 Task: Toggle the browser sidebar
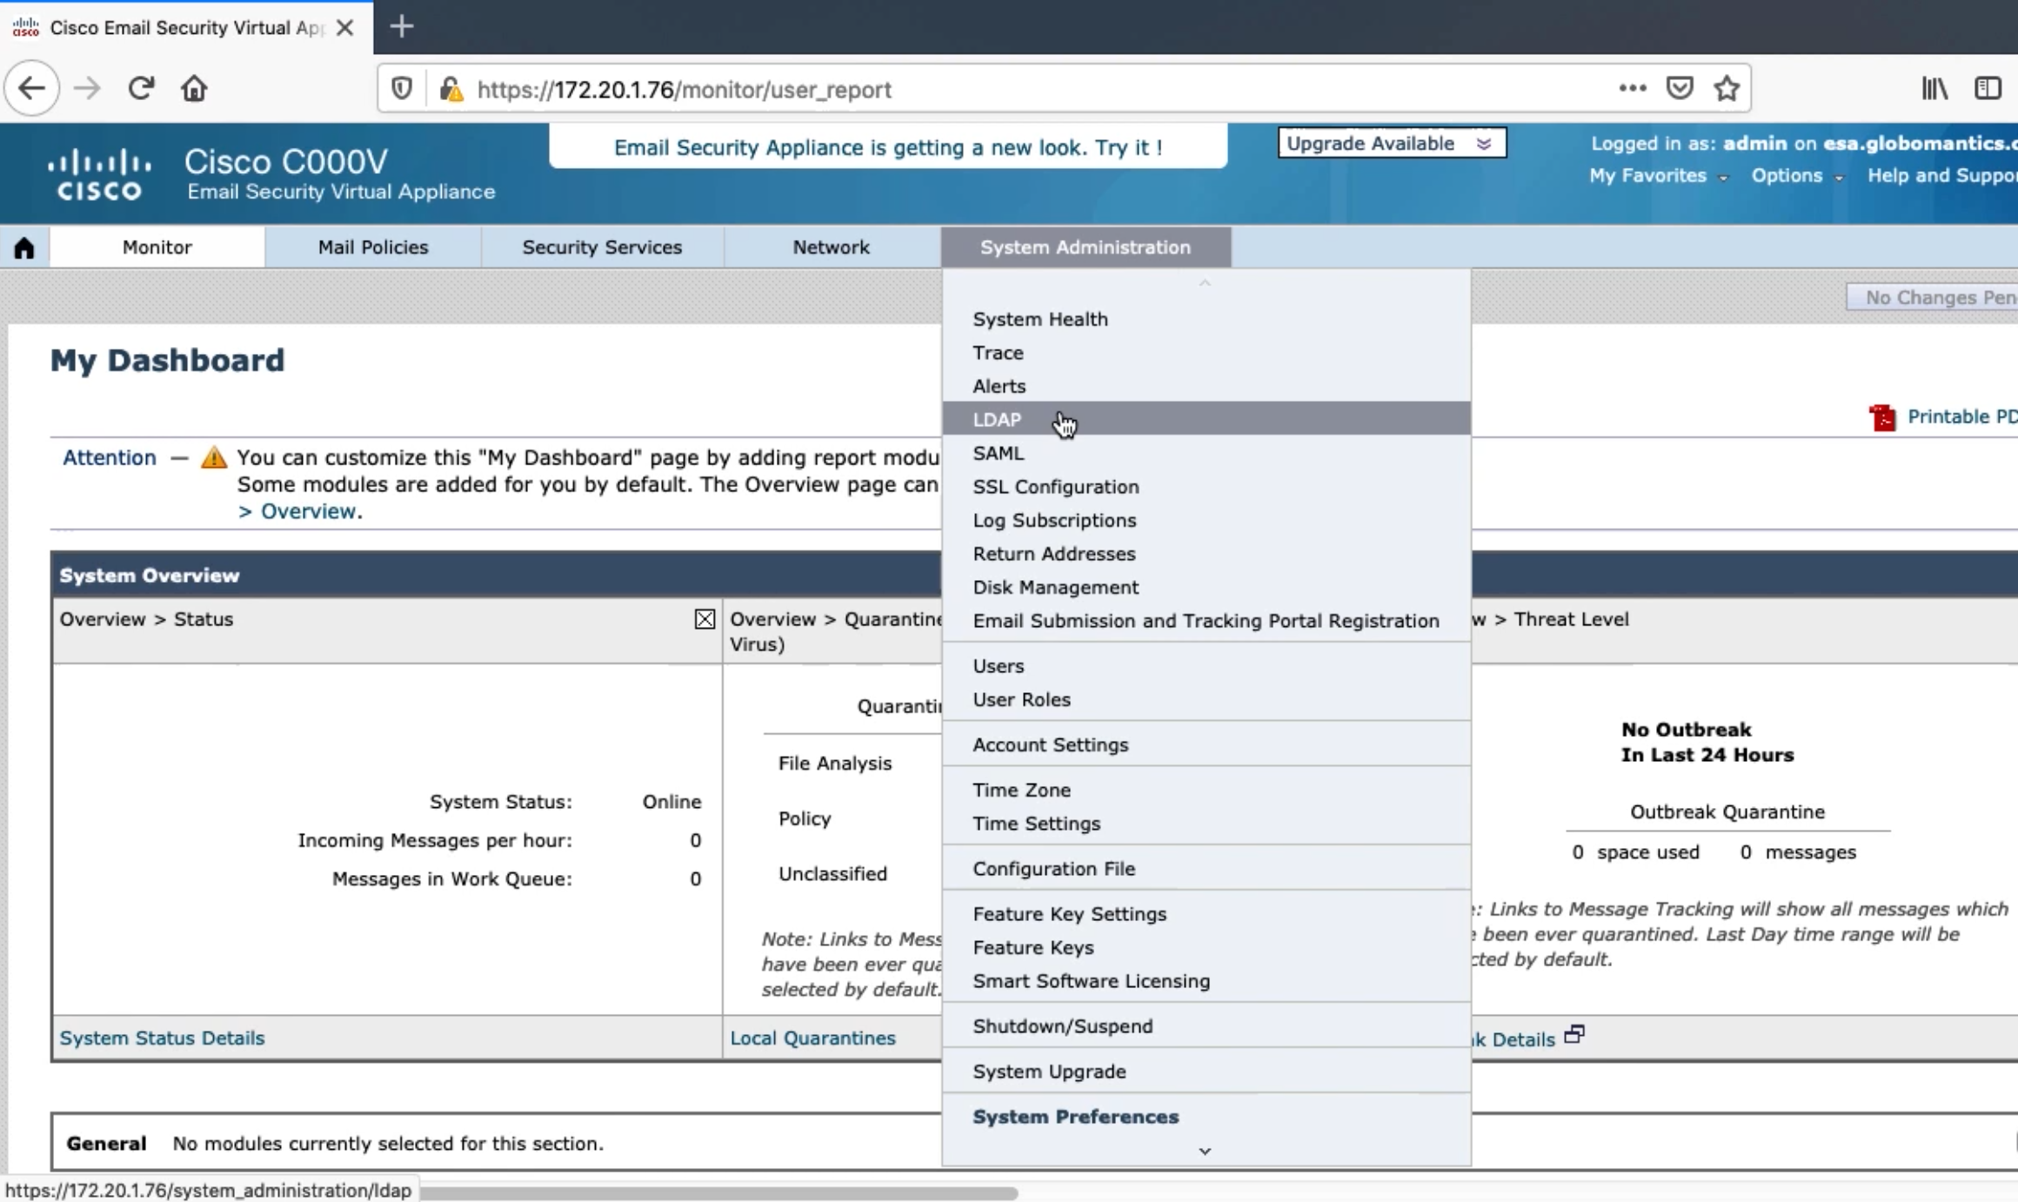1988,88
